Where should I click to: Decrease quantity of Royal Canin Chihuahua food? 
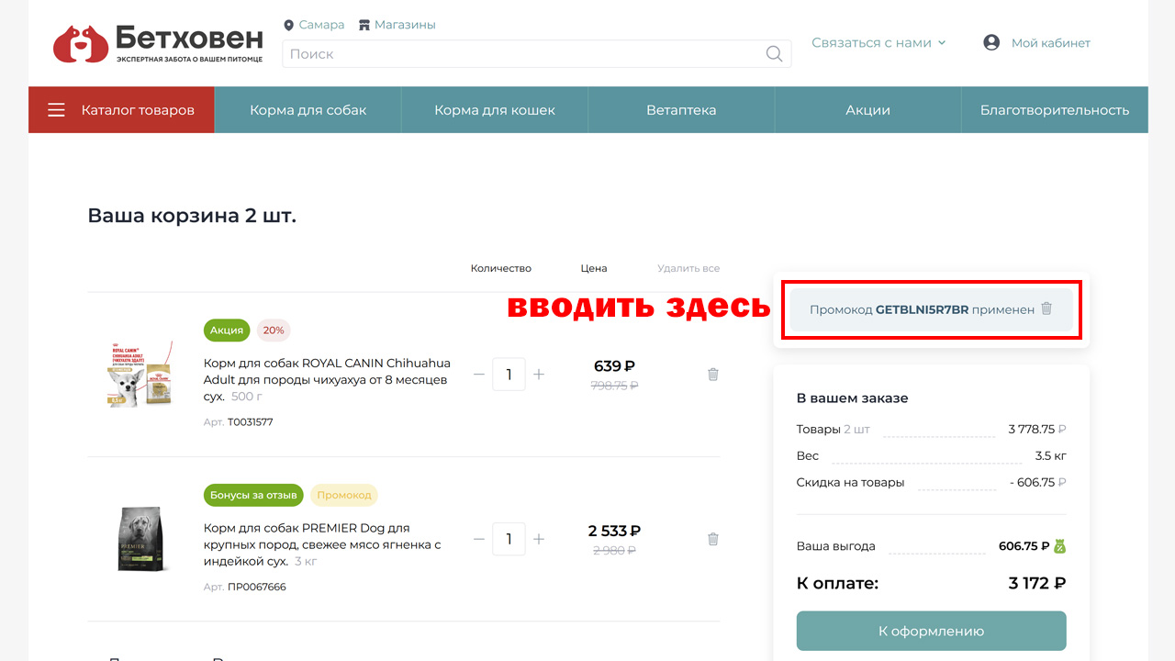pyautogui.click(x=478, y=375)
